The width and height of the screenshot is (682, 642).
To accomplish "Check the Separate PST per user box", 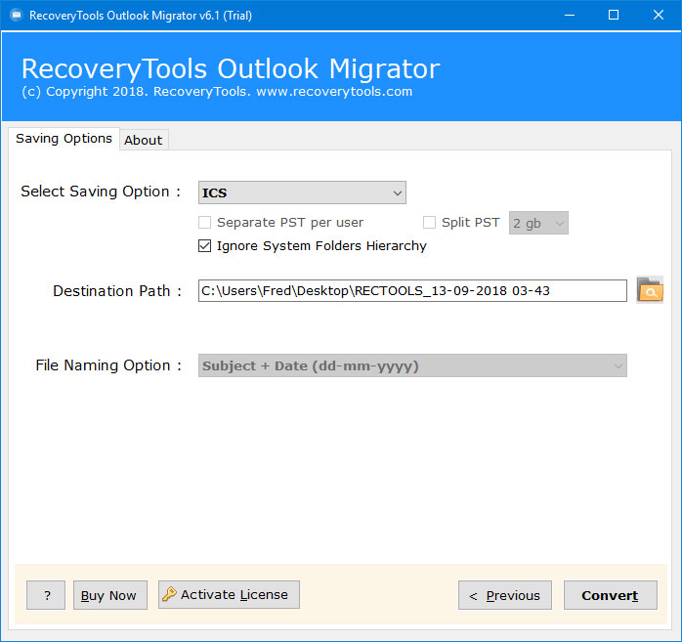I will [204, 222].
